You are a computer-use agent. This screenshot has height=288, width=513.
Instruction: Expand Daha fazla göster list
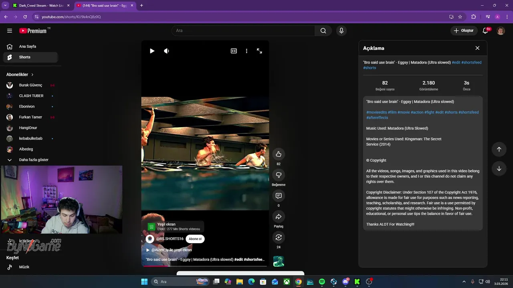pyautogui.click(x=30, y=160)
